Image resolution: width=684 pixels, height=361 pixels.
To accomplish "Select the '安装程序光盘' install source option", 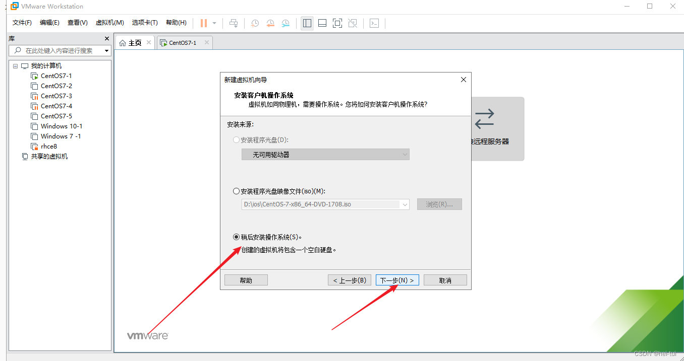I will (236, 140).
